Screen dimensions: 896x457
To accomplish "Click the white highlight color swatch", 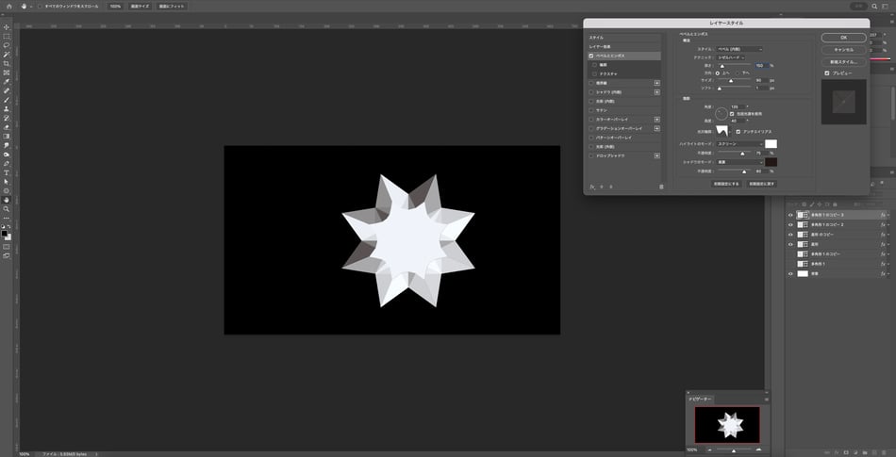I will coord(771,144).
